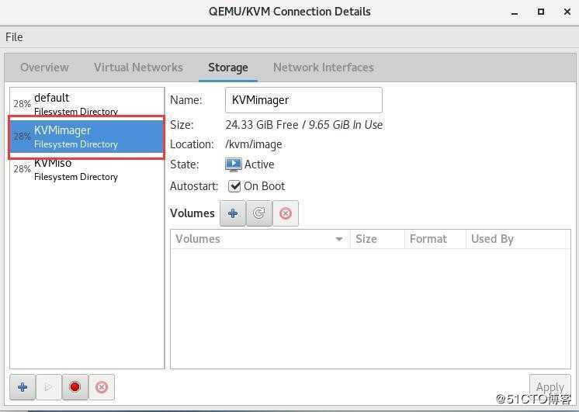The width and height of the screenshot is (579, 412).
Task: Sort by the Volumes column arrow
Action: tap(339, 239)
